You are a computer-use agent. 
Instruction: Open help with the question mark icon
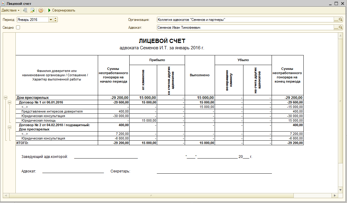(41, 10)
